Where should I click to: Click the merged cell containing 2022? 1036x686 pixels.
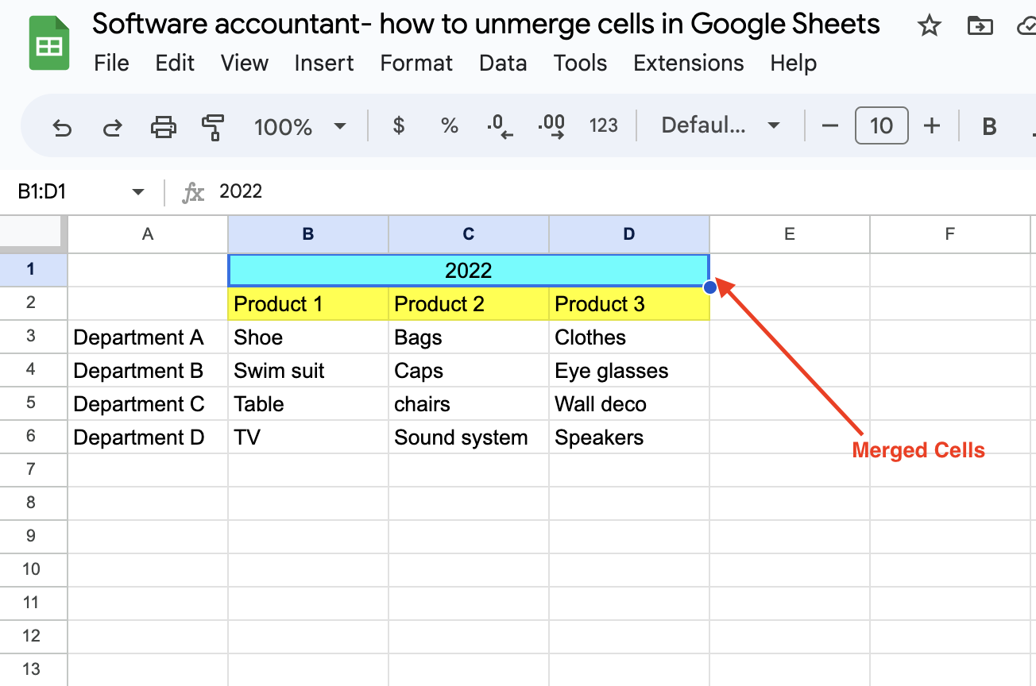[x=469, y=270]
